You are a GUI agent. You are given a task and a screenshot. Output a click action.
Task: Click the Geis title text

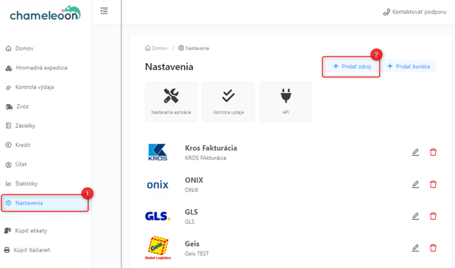pyautogui.click(x=192, y=244)
